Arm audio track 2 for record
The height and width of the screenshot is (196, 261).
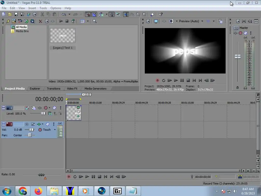pyautogui.click(x=27, y=124)
